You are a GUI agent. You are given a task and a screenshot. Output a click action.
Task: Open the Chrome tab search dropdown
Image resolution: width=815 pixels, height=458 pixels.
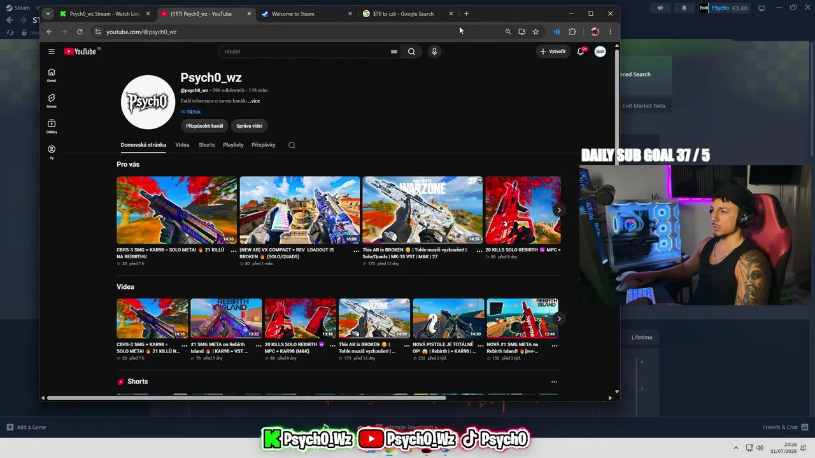[48, 13]
